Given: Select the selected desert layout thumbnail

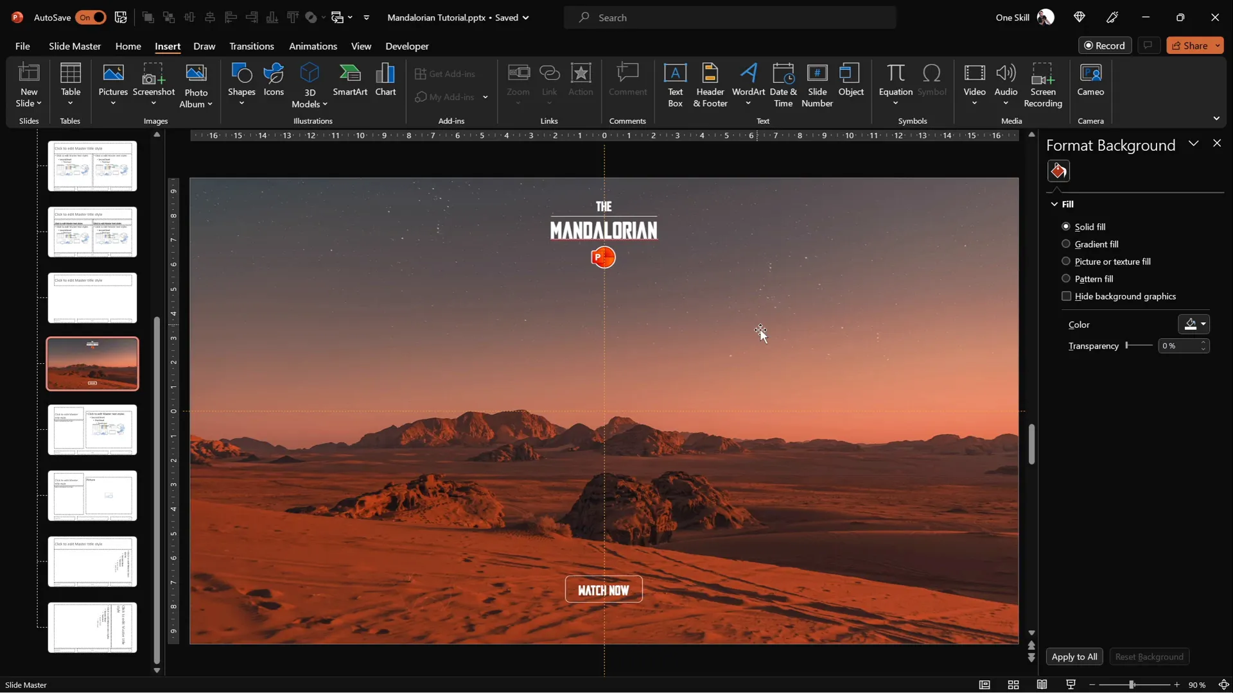Looking at the screenshot, I should (92, 364).
